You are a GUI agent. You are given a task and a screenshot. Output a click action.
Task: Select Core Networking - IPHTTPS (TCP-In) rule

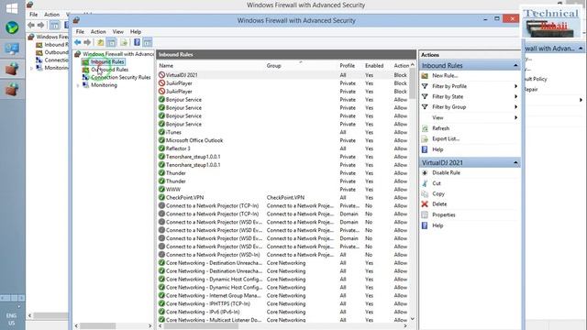283,303
